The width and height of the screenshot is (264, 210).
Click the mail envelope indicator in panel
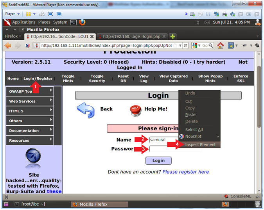[x=207, y=22]
